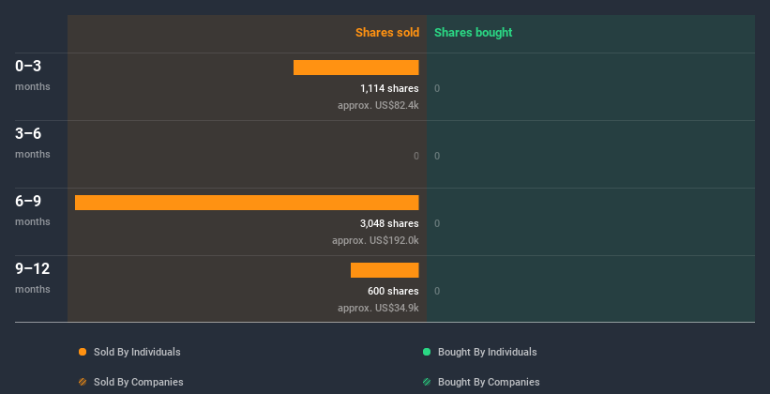Select the Shares sold column header

(386, 33)
